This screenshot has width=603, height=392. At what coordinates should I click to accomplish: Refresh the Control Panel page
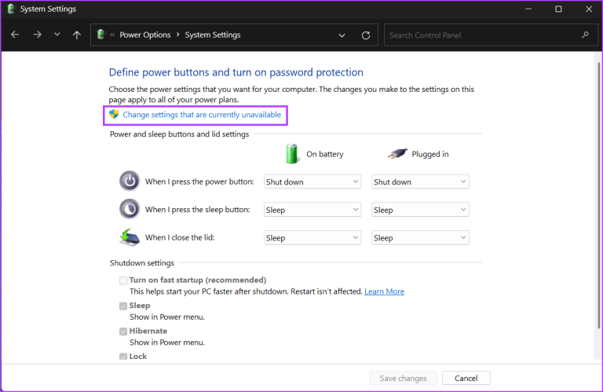(365, 35)
